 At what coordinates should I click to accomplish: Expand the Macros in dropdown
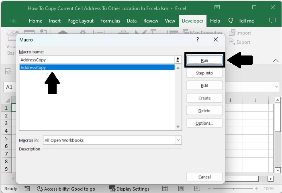click(x=178, y=140)
